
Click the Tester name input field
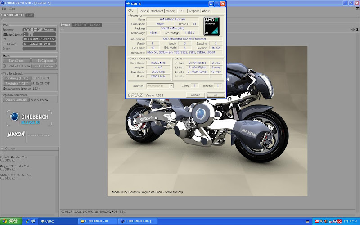pyautogui.click(x=40, y=49)
